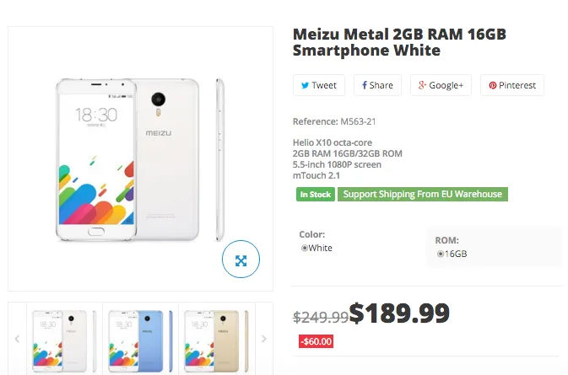Click the crossed-out $249.99 old price
Image resolution: width=568 pixels, height=375 pixels.
321,317
